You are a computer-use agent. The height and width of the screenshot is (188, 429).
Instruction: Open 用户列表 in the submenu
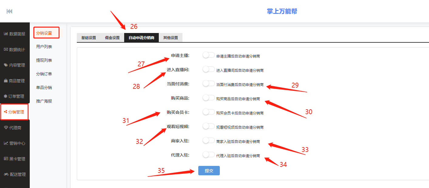coord(44,47)
